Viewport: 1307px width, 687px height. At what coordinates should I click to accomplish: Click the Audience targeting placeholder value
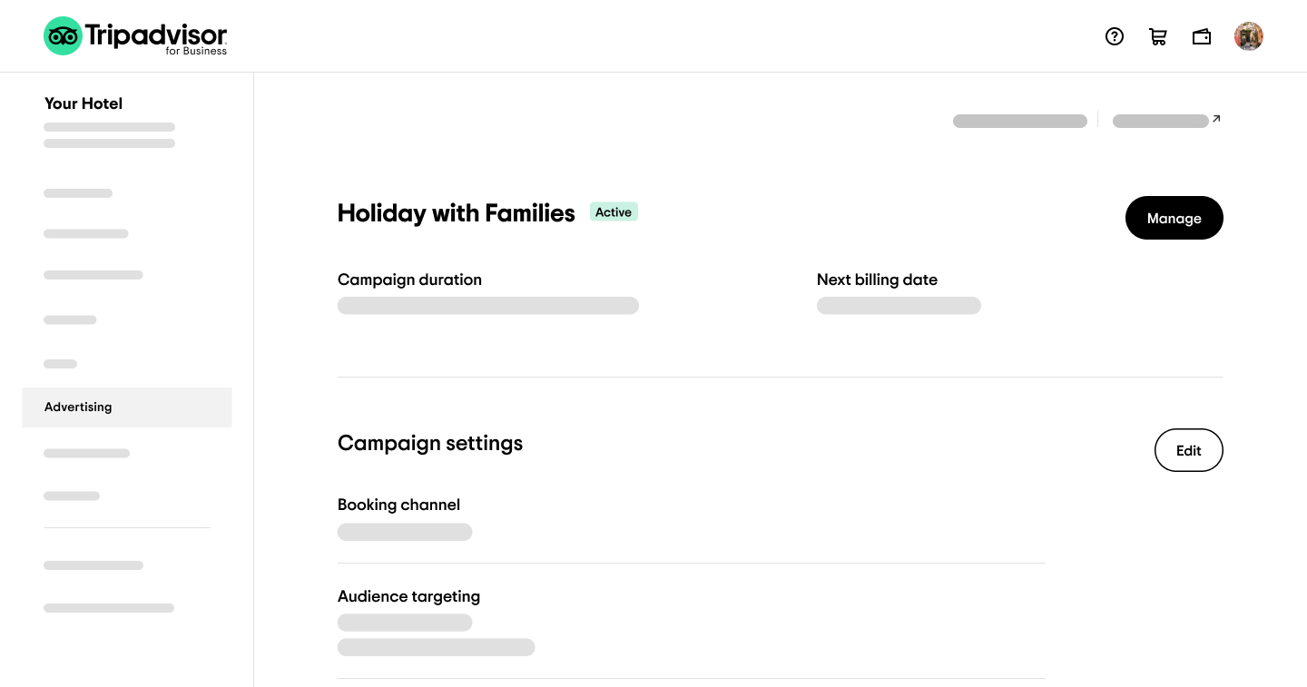click(405, 623)
